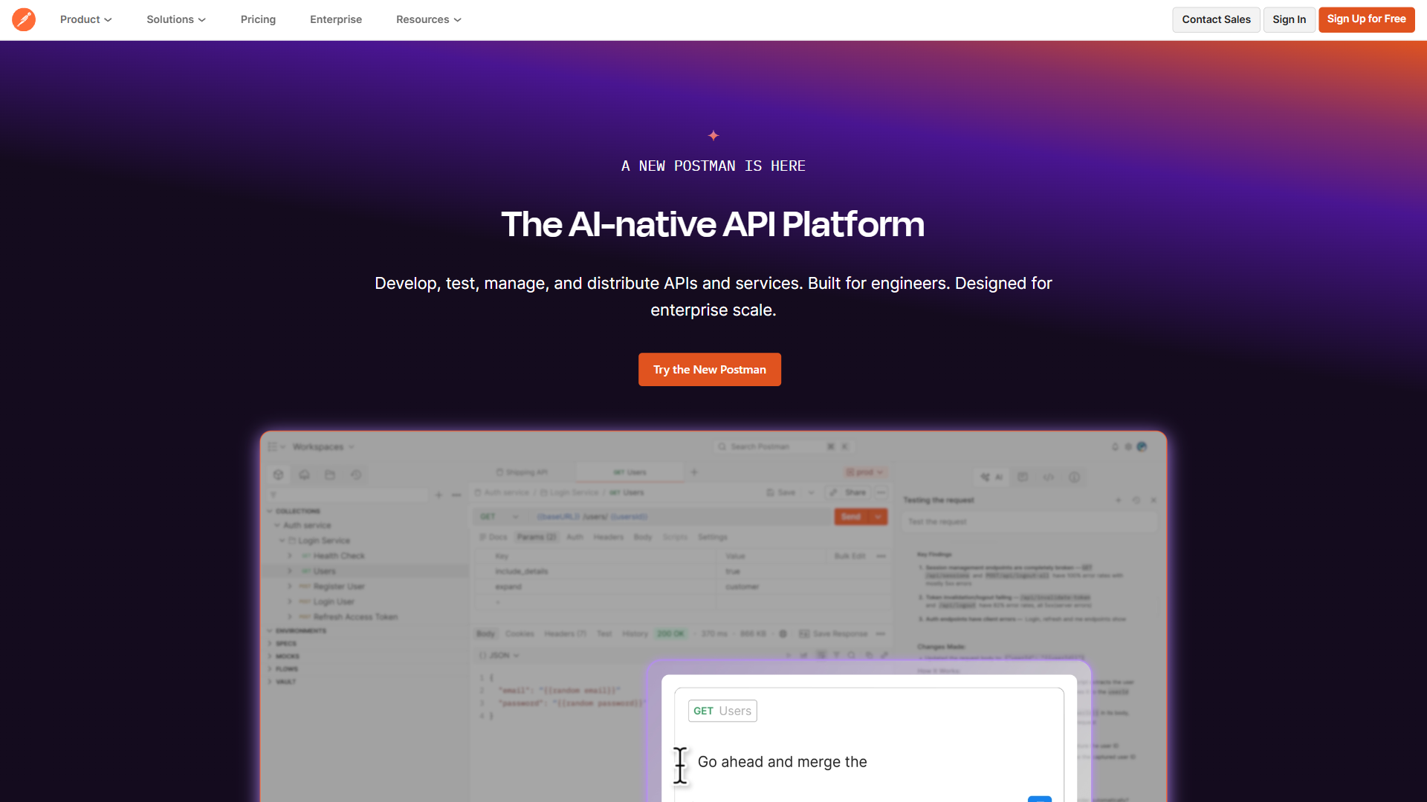This screenshot has width=1427, height=802.
Task: Click the Postman logo icon
Action: coord(24,19)
